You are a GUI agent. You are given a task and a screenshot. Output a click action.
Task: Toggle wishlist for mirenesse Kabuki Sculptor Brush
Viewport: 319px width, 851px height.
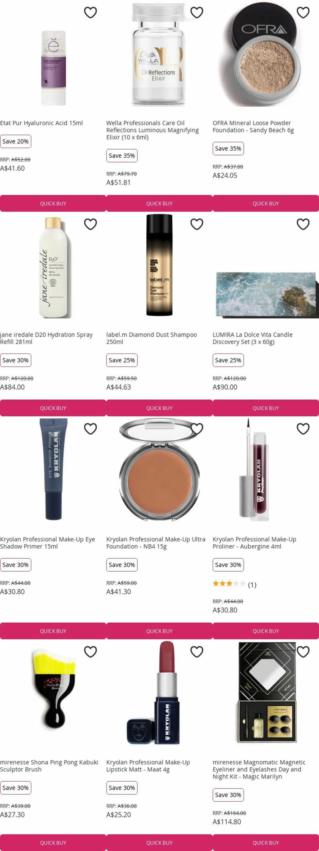[x=90, y=652]
